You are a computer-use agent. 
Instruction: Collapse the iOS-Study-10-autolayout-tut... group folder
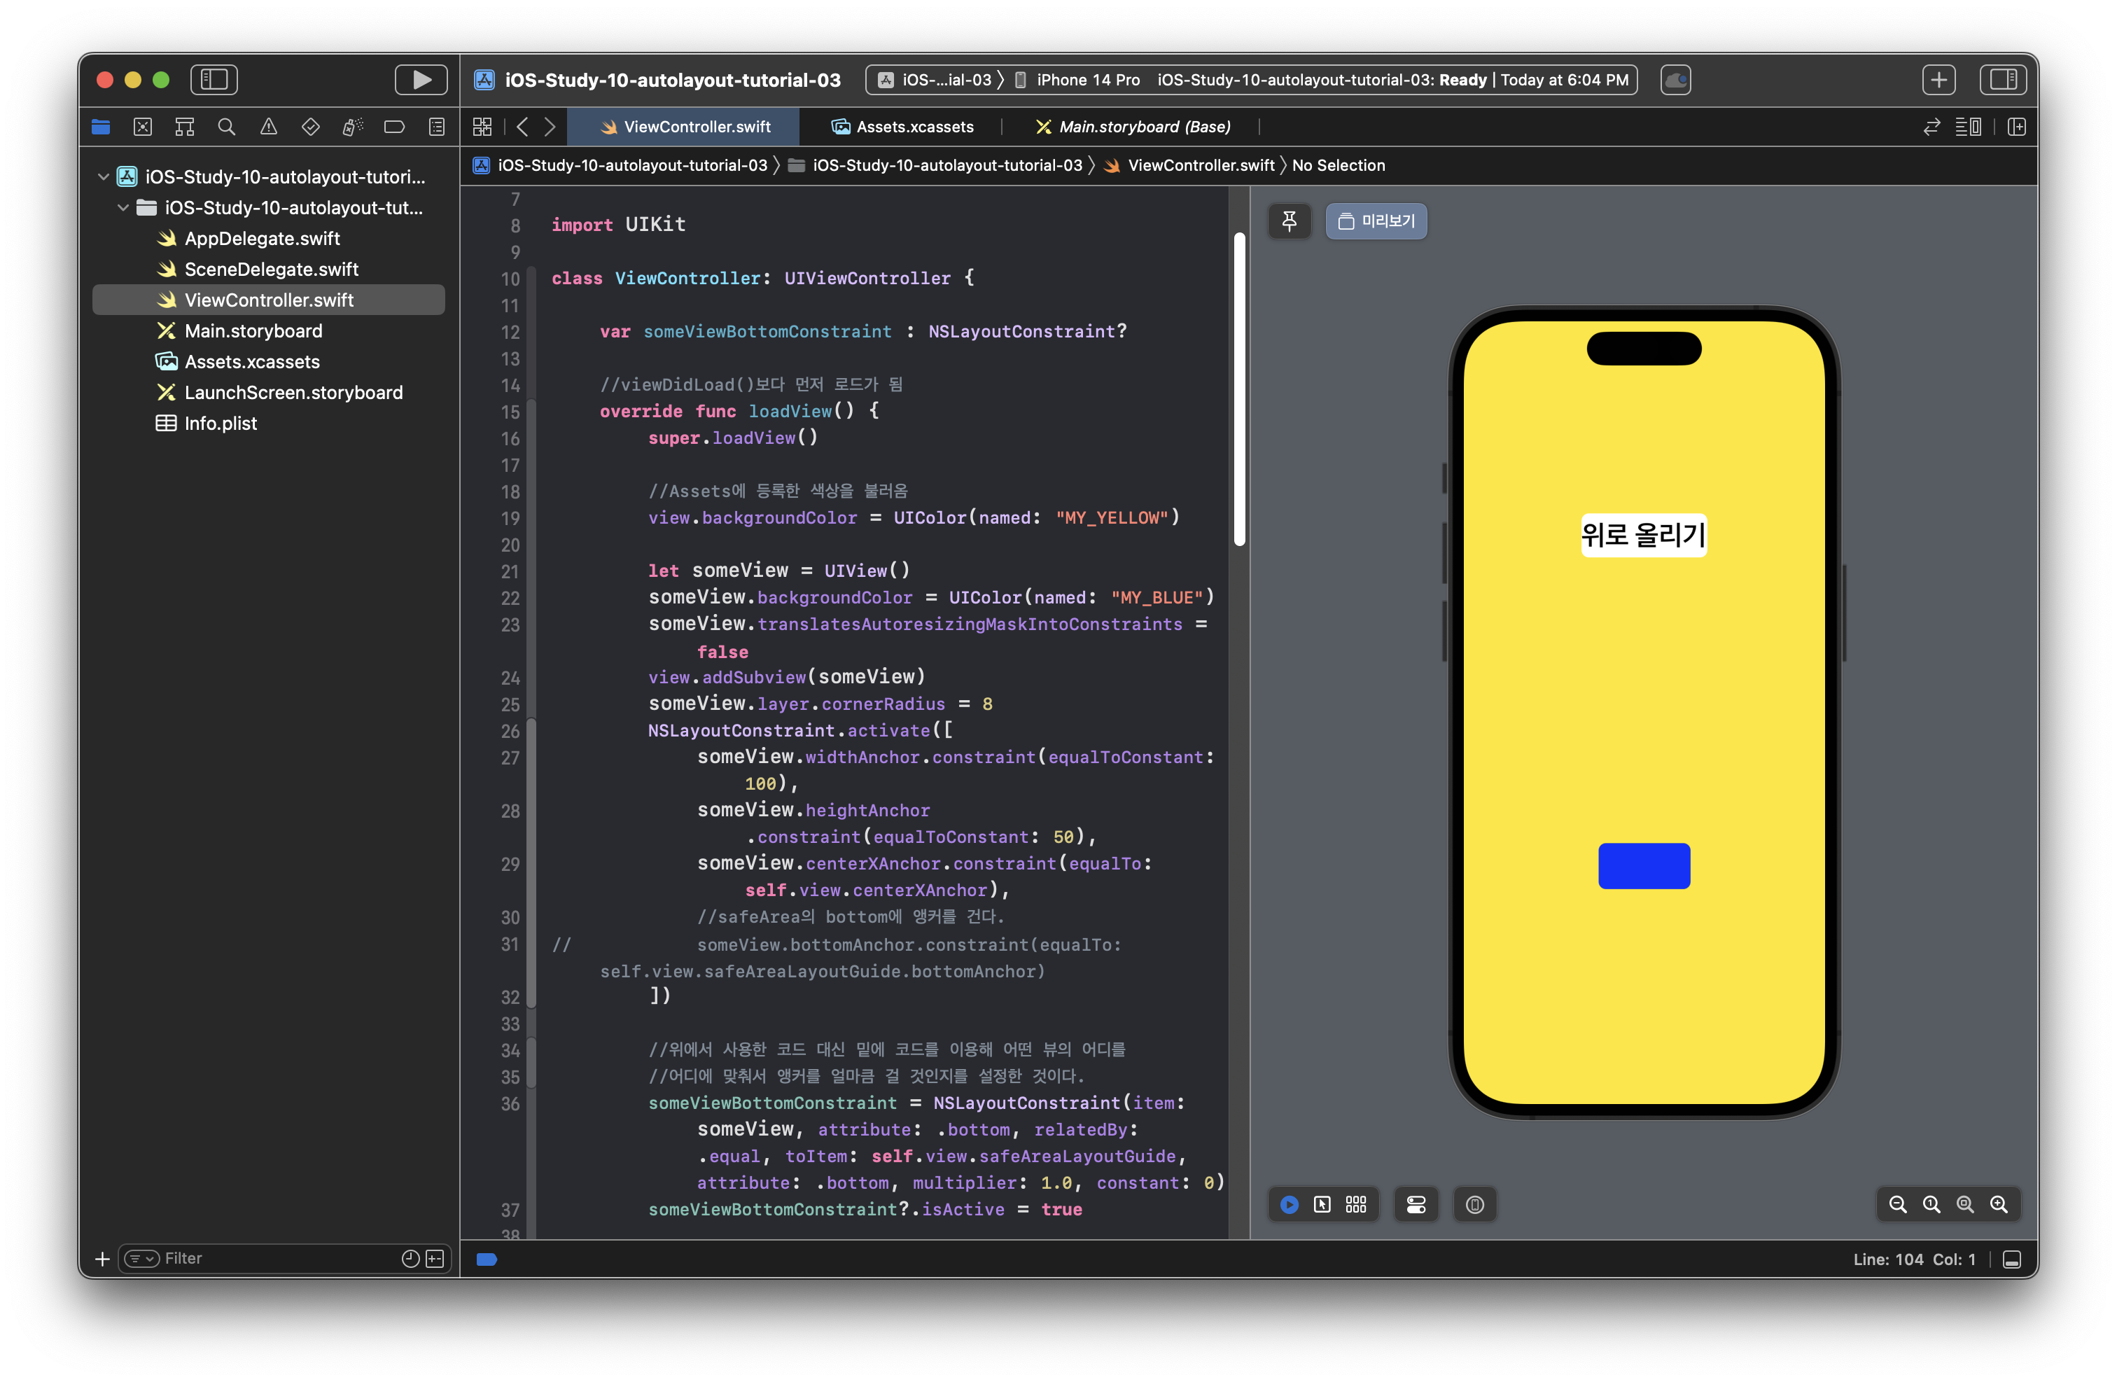tap(124, 208)
